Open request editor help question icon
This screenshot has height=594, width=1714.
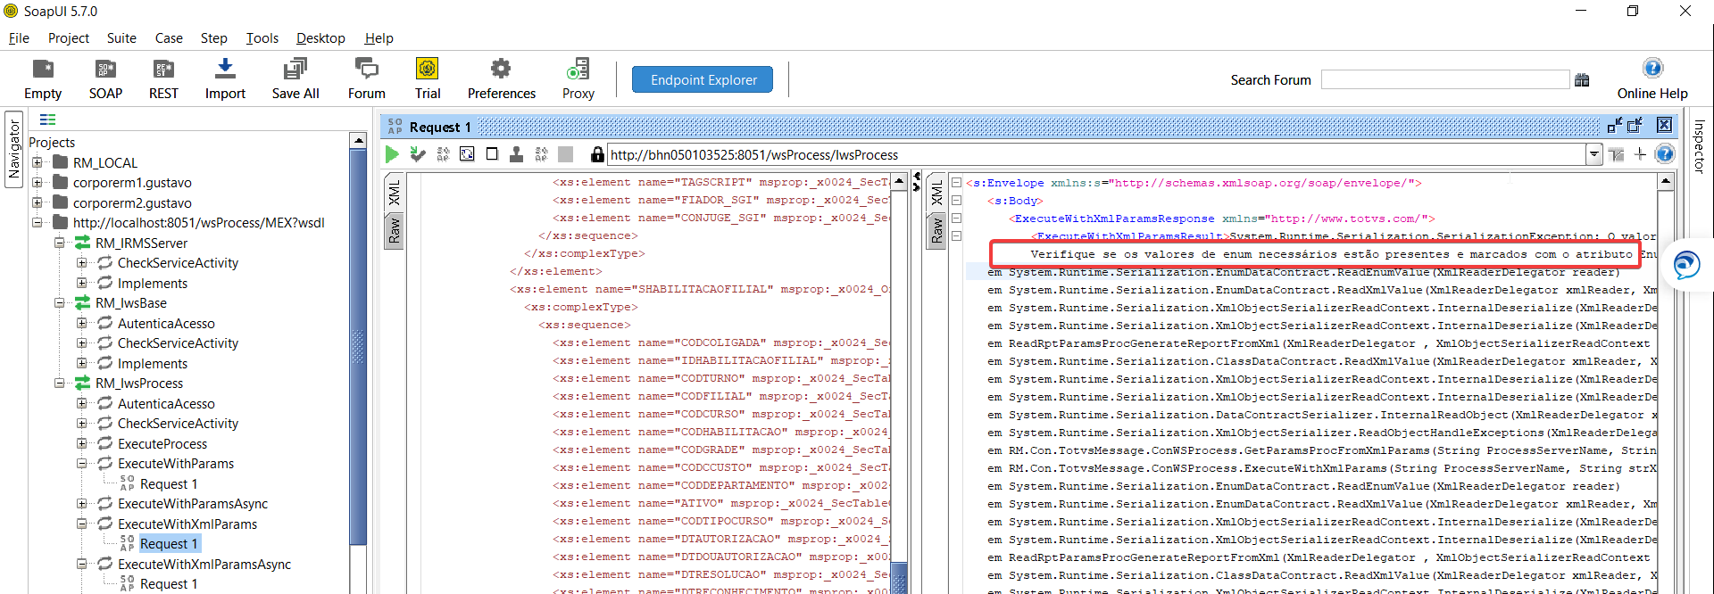(1665, 154)
